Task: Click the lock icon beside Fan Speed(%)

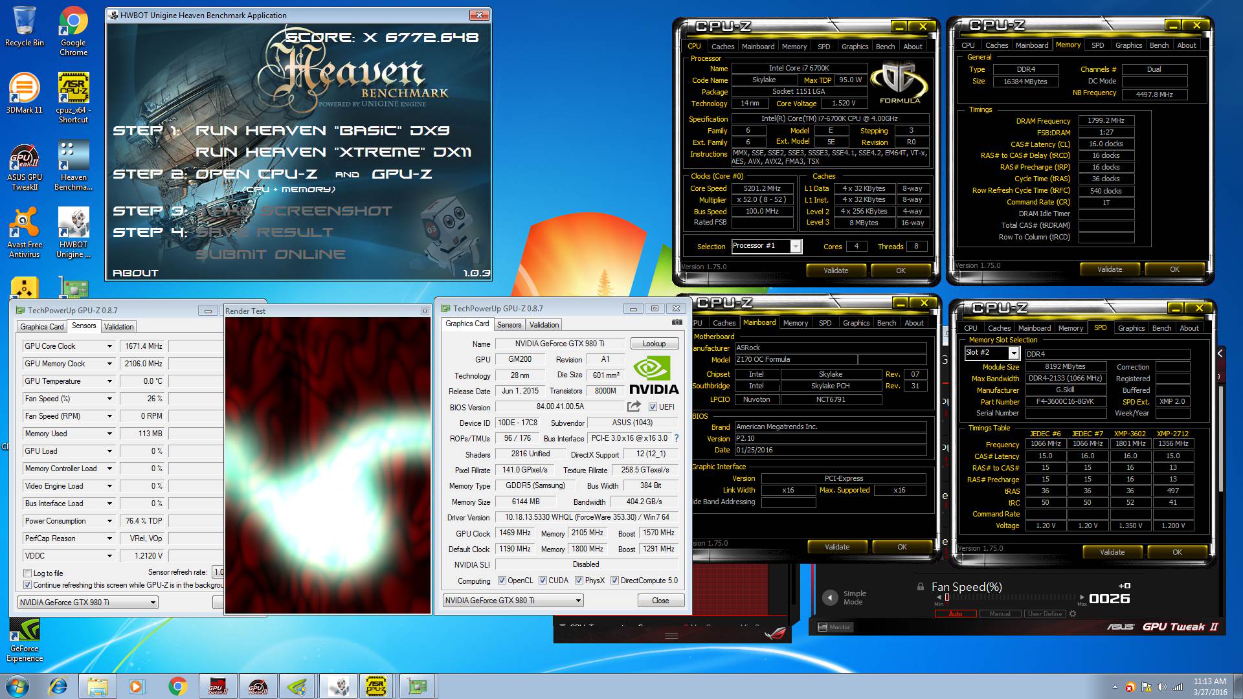Action: 920,586
